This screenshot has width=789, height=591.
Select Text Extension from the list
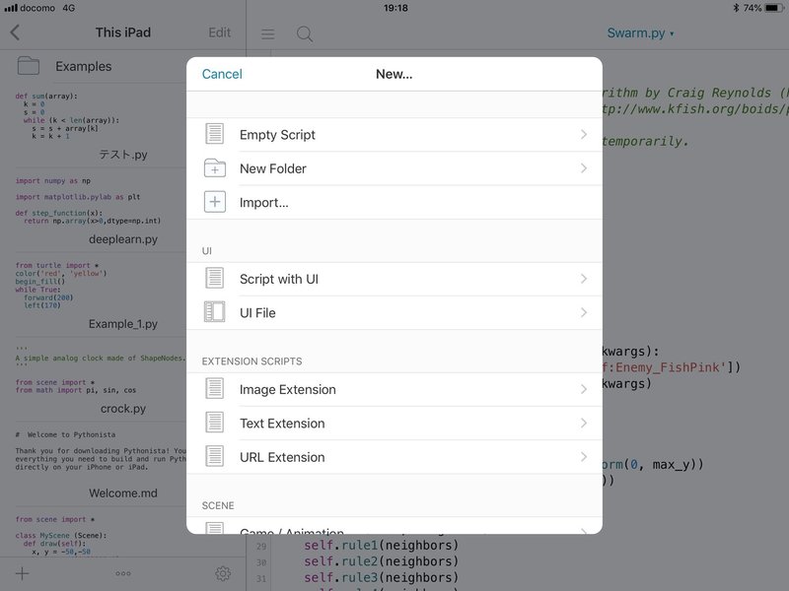pyautogui.click(x=282, y=424)
